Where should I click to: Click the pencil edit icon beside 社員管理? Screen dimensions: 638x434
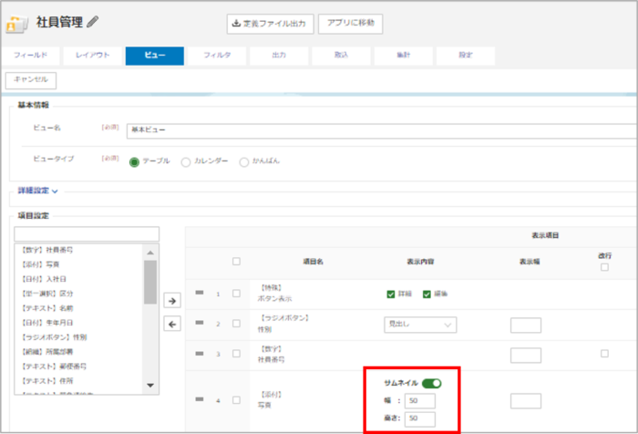(x=93, y=22)
